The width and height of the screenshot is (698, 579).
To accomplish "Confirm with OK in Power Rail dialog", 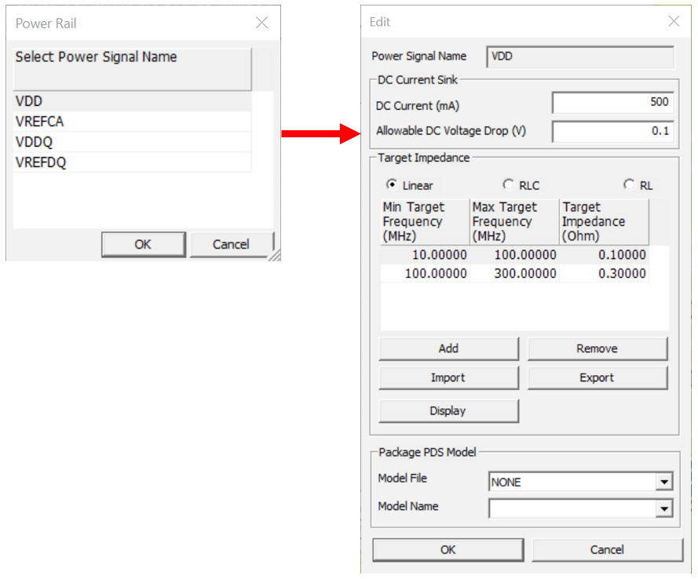I will (x=143, y=244).
